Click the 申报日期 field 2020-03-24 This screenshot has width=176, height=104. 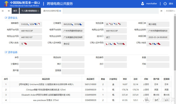pos(158,37)
